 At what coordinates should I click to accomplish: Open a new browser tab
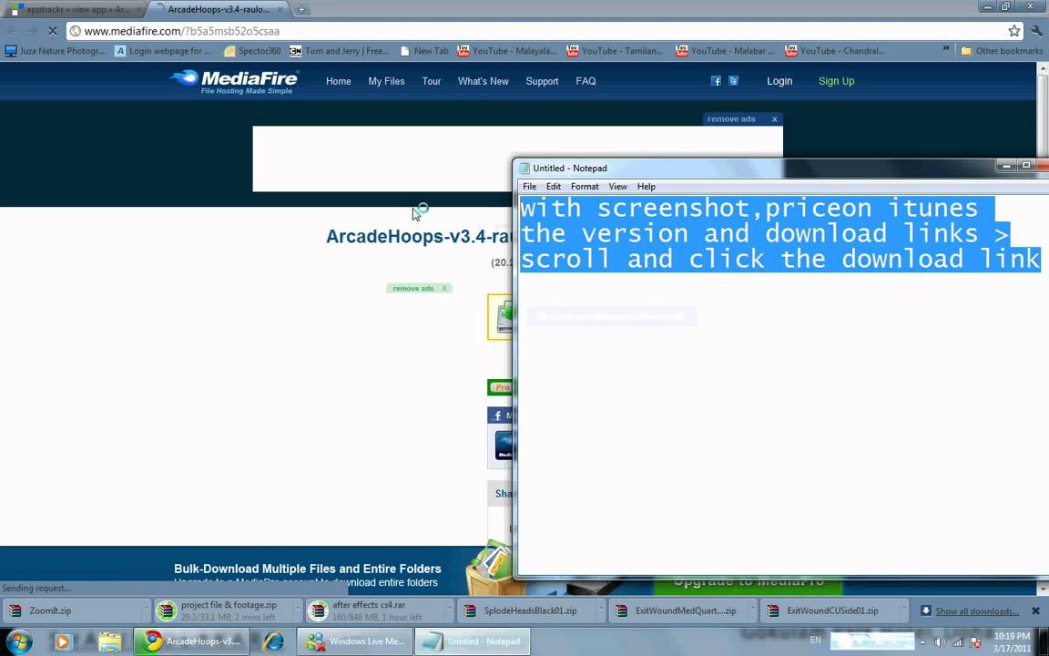tap(301, 9)
